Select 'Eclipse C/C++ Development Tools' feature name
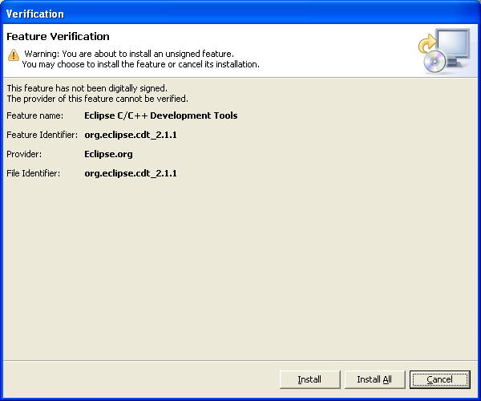The height and width of the screenshot is (401, 481). coord(161,115)
